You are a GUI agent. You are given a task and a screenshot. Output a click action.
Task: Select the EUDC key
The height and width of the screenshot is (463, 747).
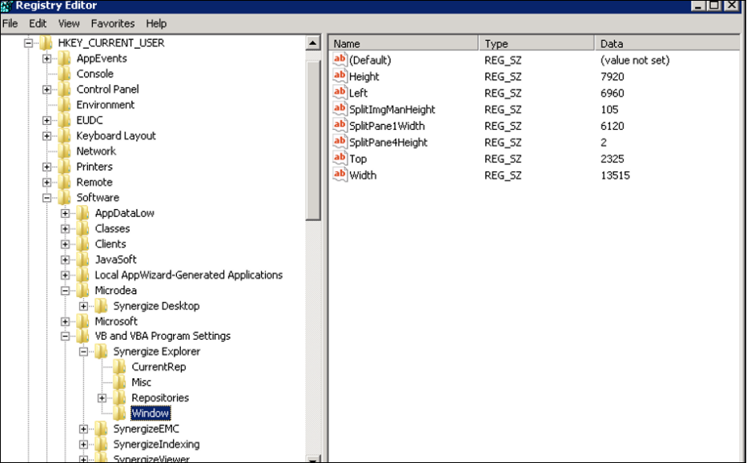point(90,120)
